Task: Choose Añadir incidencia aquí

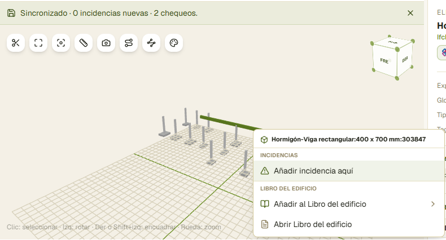Action: point(349,171)
